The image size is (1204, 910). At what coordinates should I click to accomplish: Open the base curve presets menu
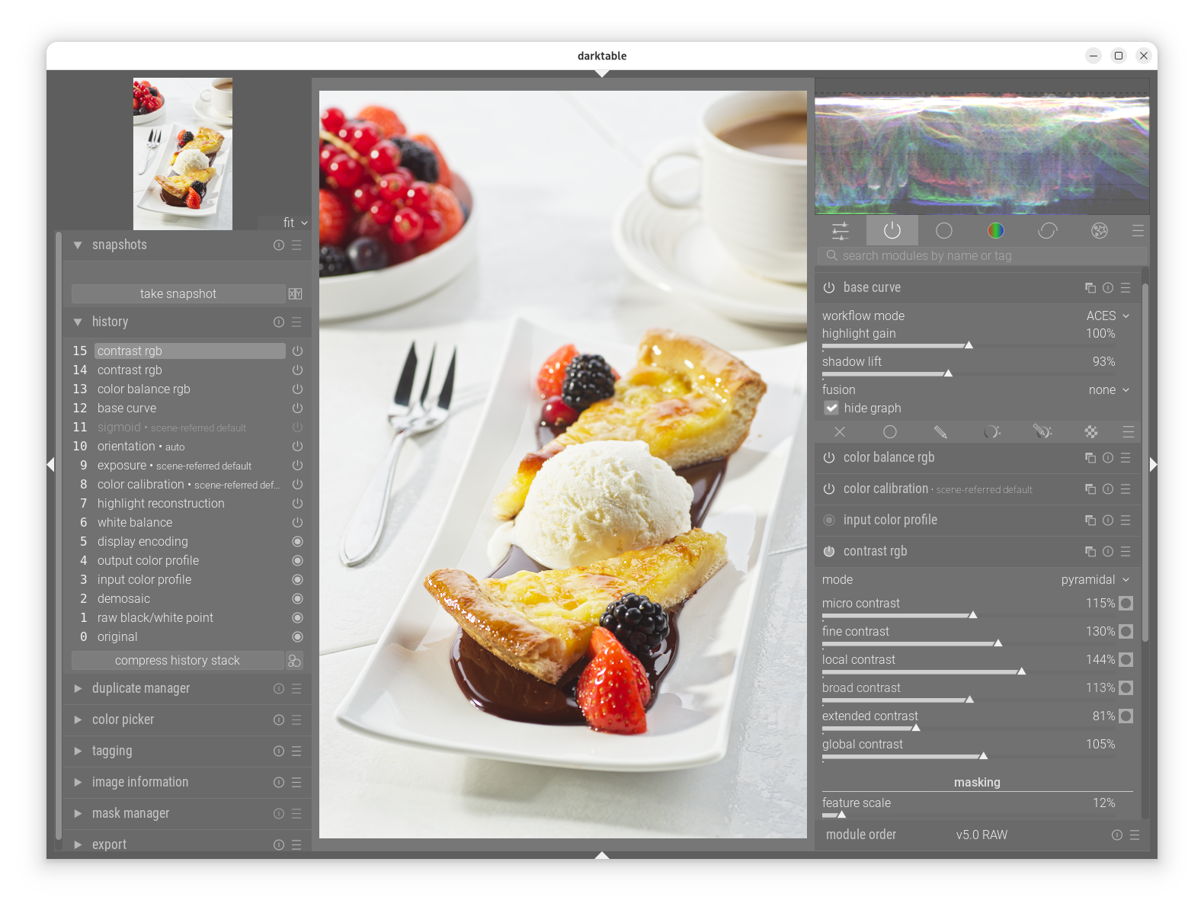(x=1126, y=287)
